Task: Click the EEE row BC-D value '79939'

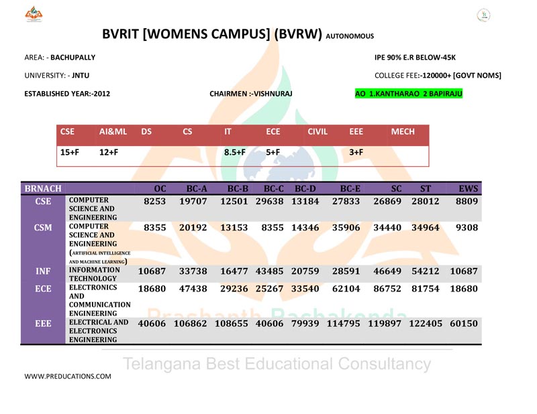Action: 305,324
